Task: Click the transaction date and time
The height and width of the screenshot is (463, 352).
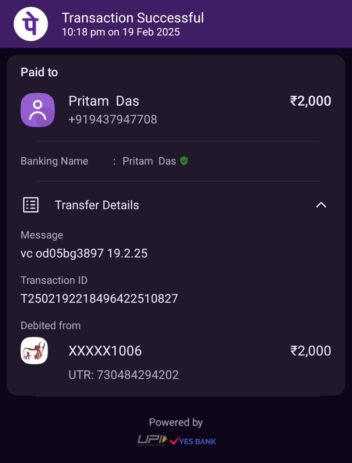Action: coord(121,32)
